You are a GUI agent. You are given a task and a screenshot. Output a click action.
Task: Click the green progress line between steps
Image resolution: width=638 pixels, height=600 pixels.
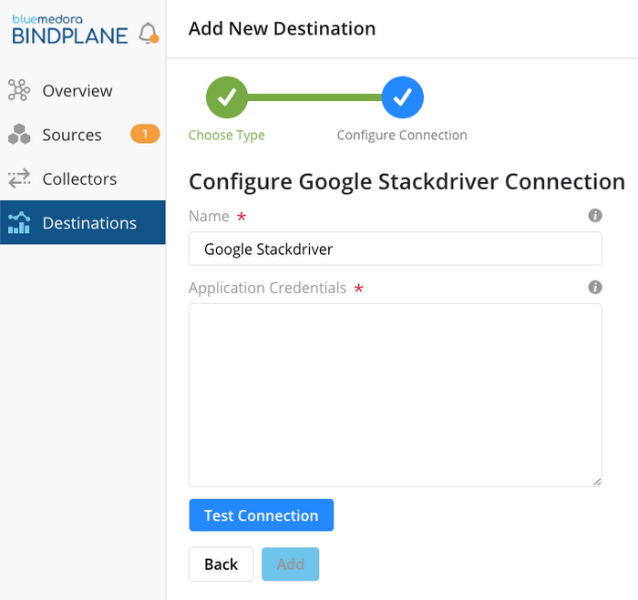(x=314, y=97)
